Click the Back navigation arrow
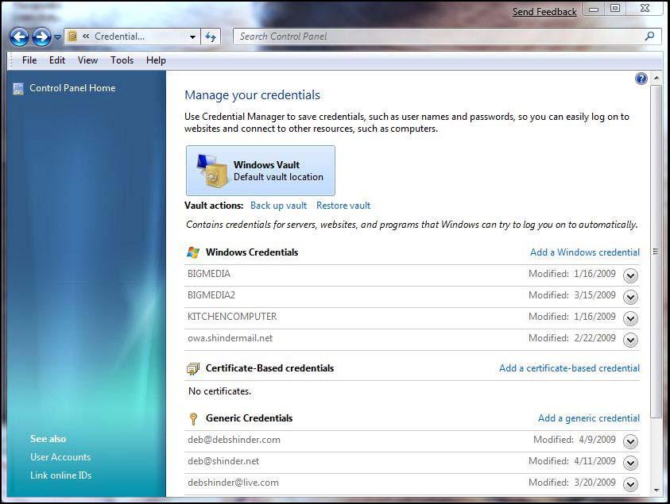 pos(20,37)
